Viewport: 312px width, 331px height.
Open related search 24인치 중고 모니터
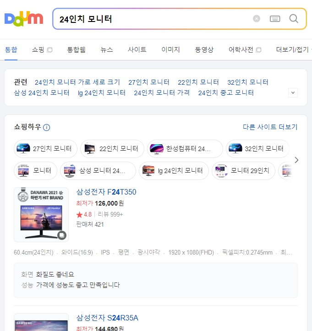click(226, 92)
